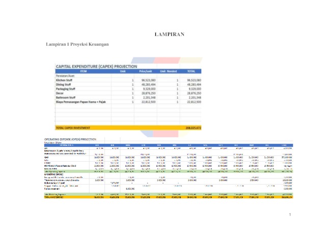The height and width of the screenshot is (231, 326).
Task: Click the LAMPIRAN page heading
Action: [170, 34]
